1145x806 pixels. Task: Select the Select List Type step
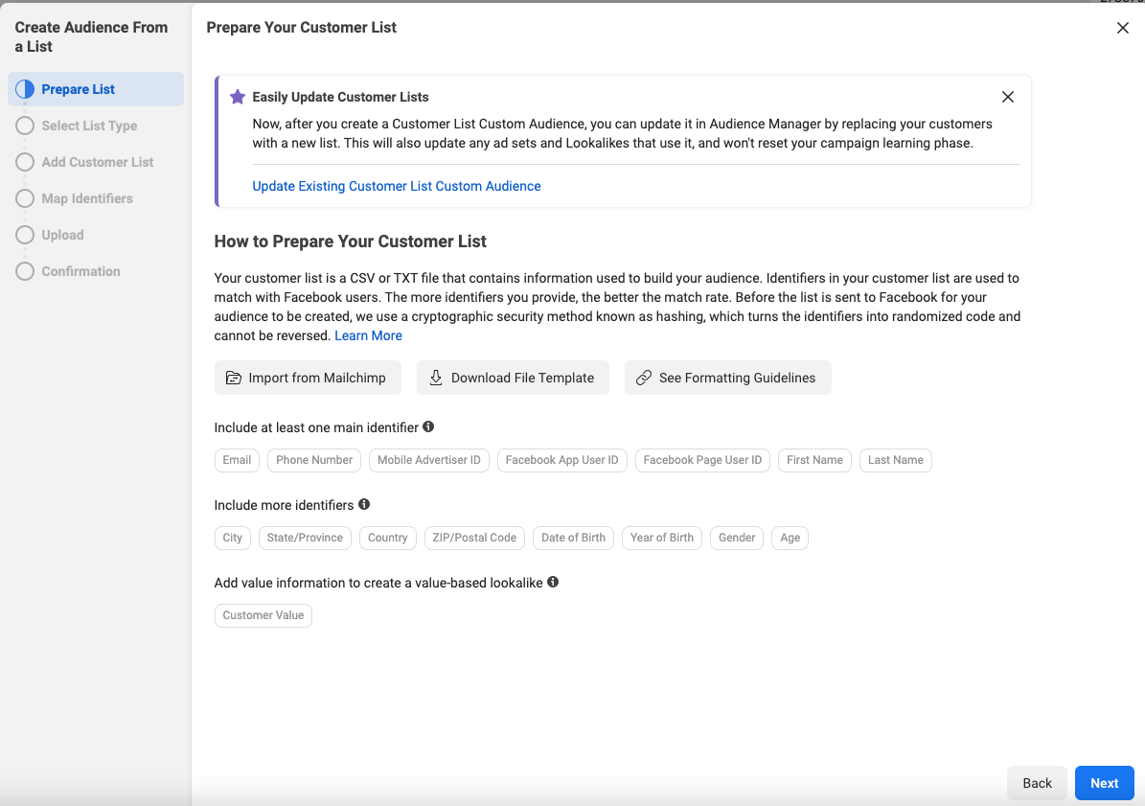[x=89, y=126]
